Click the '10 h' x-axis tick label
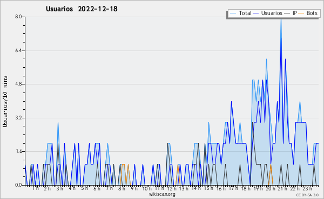This screenshot has width=324, height=199. (147, 188)
